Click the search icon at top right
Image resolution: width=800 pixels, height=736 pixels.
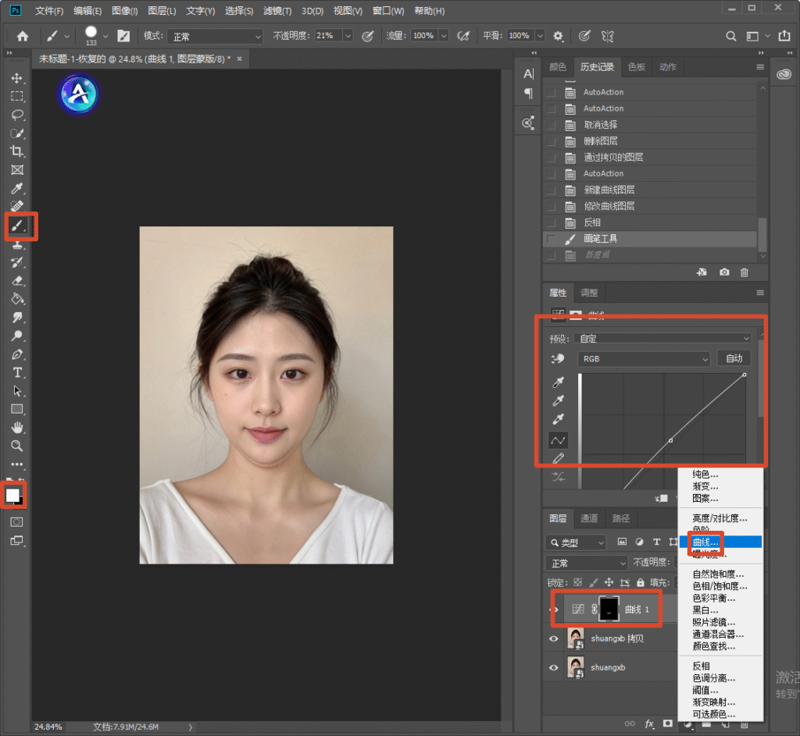pyautogui.click(x=730, y=36)
